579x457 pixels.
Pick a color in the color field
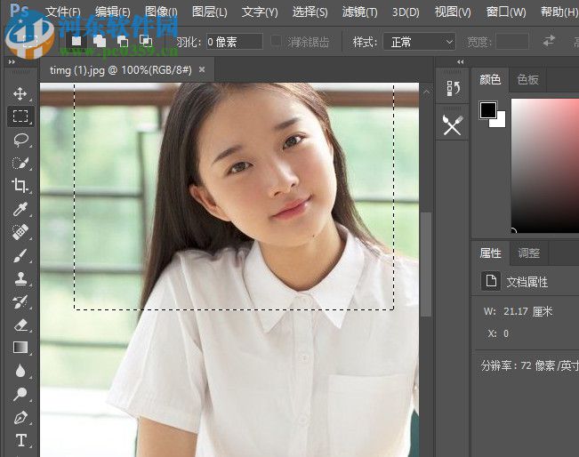[x=544, y=165]
